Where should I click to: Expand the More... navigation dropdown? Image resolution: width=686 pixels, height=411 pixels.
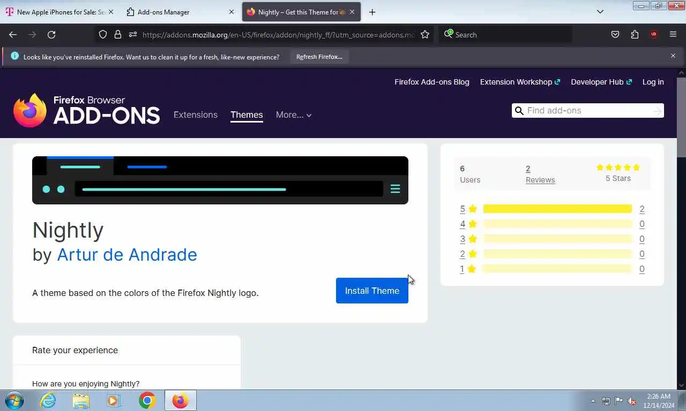click(294, 115)
